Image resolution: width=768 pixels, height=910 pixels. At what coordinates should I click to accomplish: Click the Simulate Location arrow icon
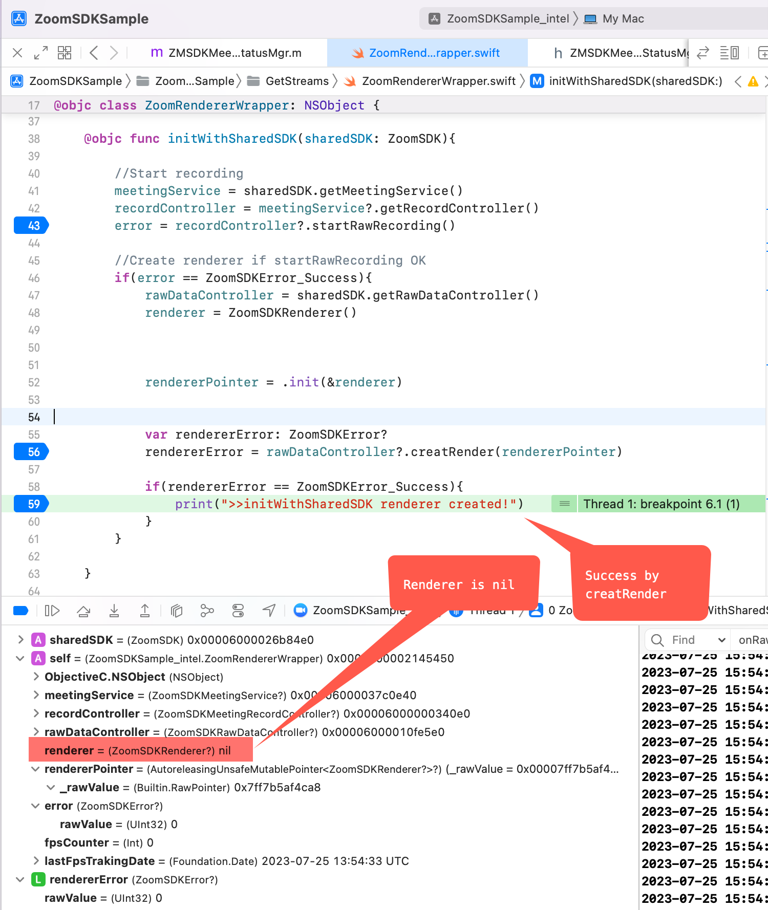tap(269, 610)
